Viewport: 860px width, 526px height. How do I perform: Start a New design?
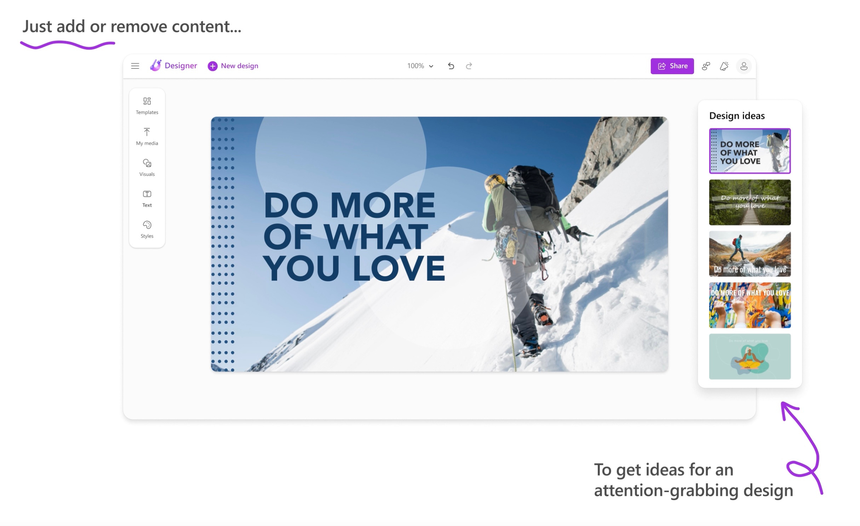(x=233, y=66)
